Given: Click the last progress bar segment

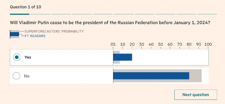Looking at the screenshot, I should tap(207, 14).
